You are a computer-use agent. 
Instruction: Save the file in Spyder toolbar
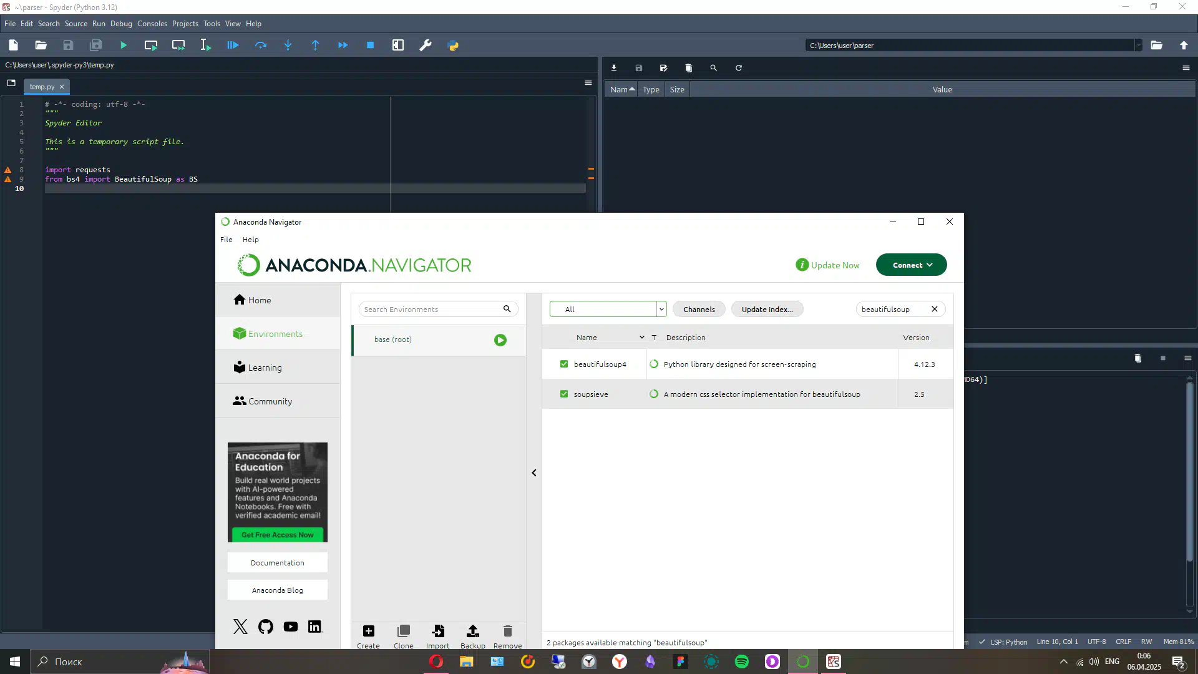[69, 45]
